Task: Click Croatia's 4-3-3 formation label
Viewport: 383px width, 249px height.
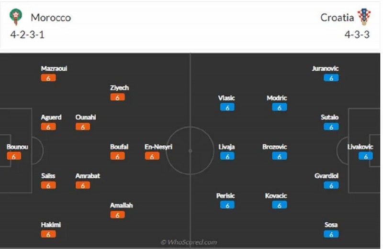Action: point(357,35)
